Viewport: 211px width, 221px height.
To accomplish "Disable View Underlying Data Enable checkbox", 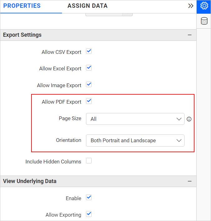I will click(89, 198).
